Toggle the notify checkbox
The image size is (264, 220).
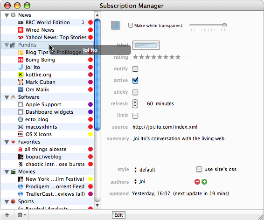point(135,69)
